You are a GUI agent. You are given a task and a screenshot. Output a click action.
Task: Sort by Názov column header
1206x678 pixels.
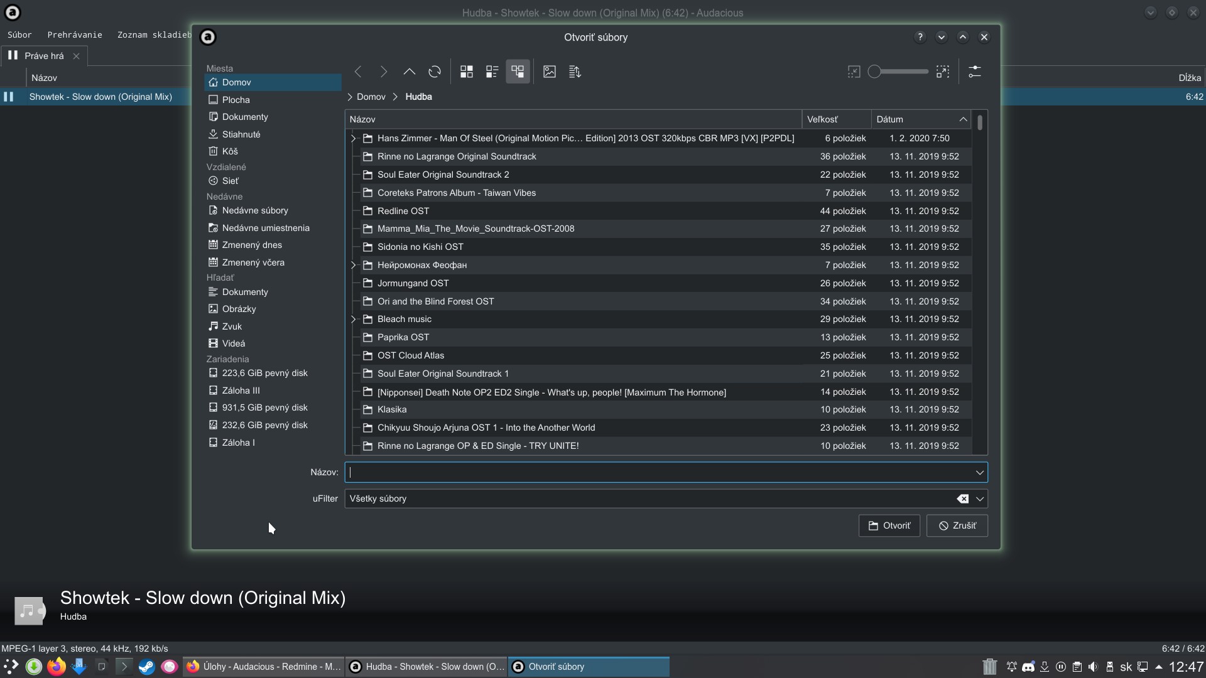(x=573, y=119)
